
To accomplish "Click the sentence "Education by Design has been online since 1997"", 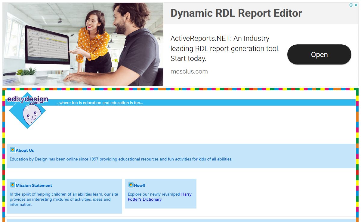I will 121,159.
